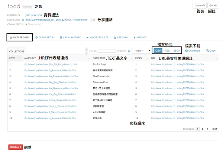Open the inchu_Linsen-Hsinchu href link

click(50, 100)
